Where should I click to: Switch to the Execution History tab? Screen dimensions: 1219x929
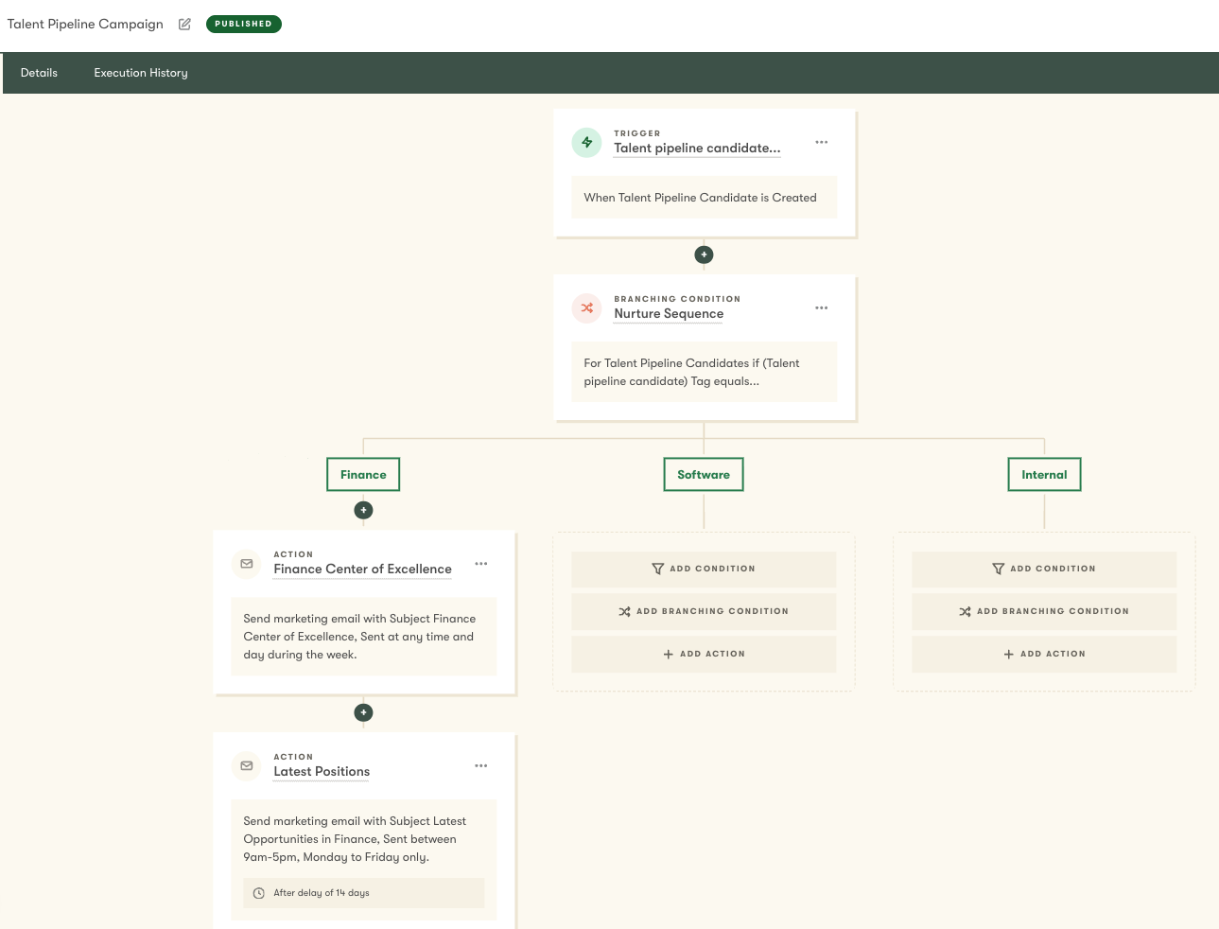click(x=140, y=72)
